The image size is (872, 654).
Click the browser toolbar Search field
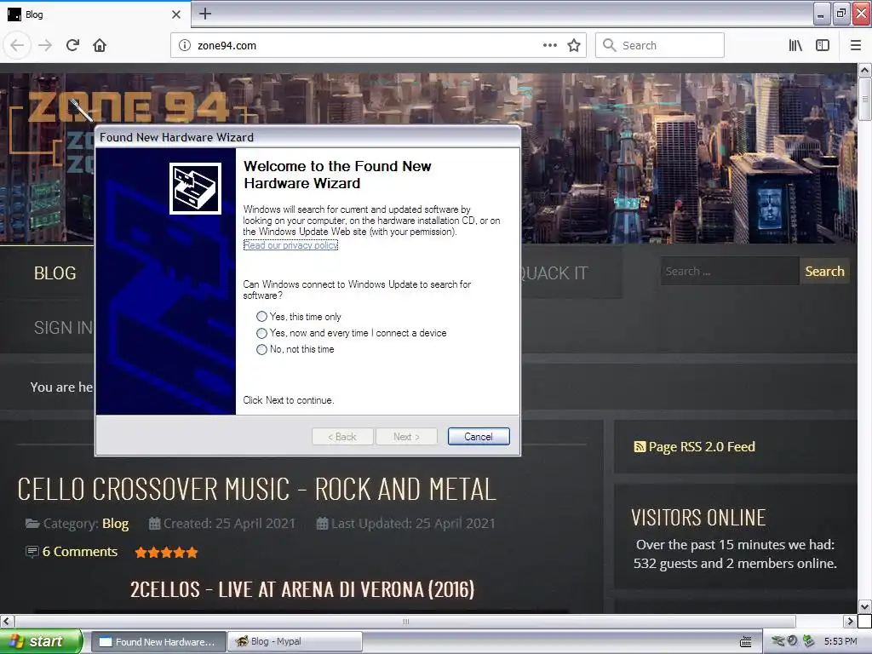pos(660,46)
